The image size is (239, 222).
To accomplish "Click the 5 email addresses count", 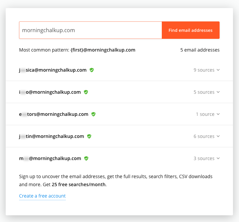I will [200, 50].
